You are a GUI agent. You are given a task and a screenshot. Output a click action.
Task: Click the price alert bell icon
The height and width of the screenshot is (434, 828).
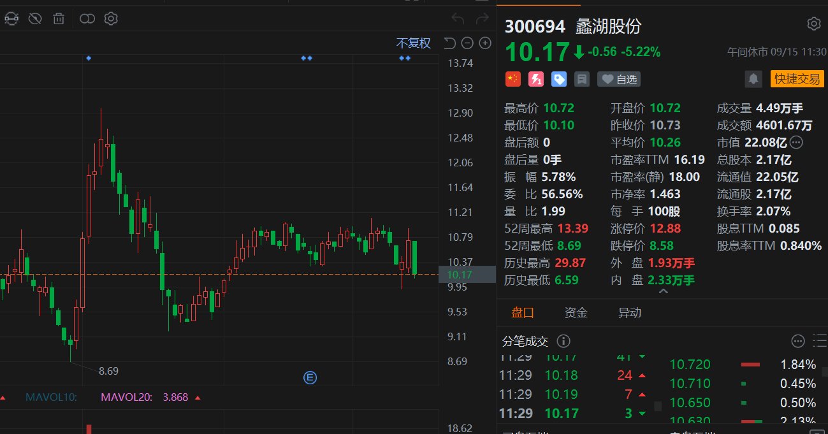point(753,79)
